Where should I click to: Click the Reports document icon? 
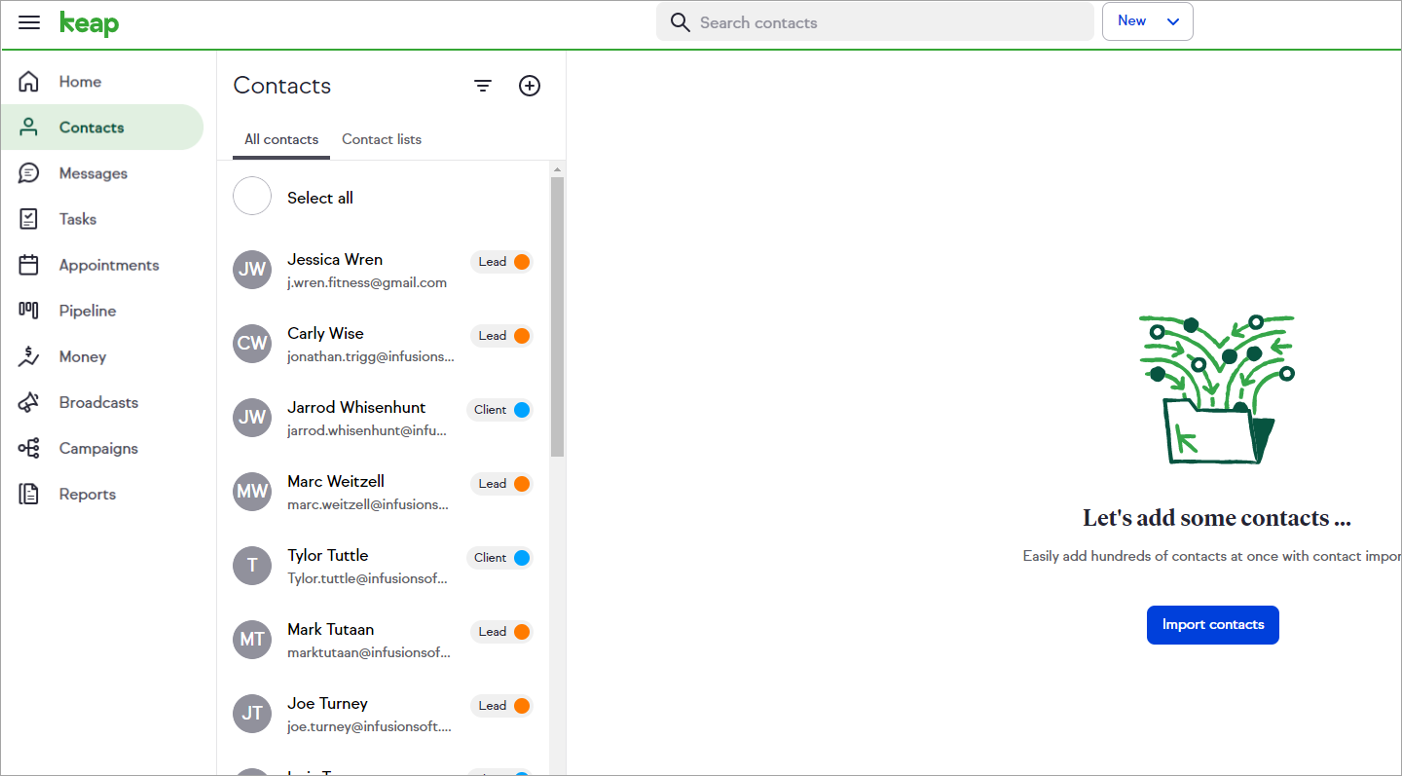[29, 494]
